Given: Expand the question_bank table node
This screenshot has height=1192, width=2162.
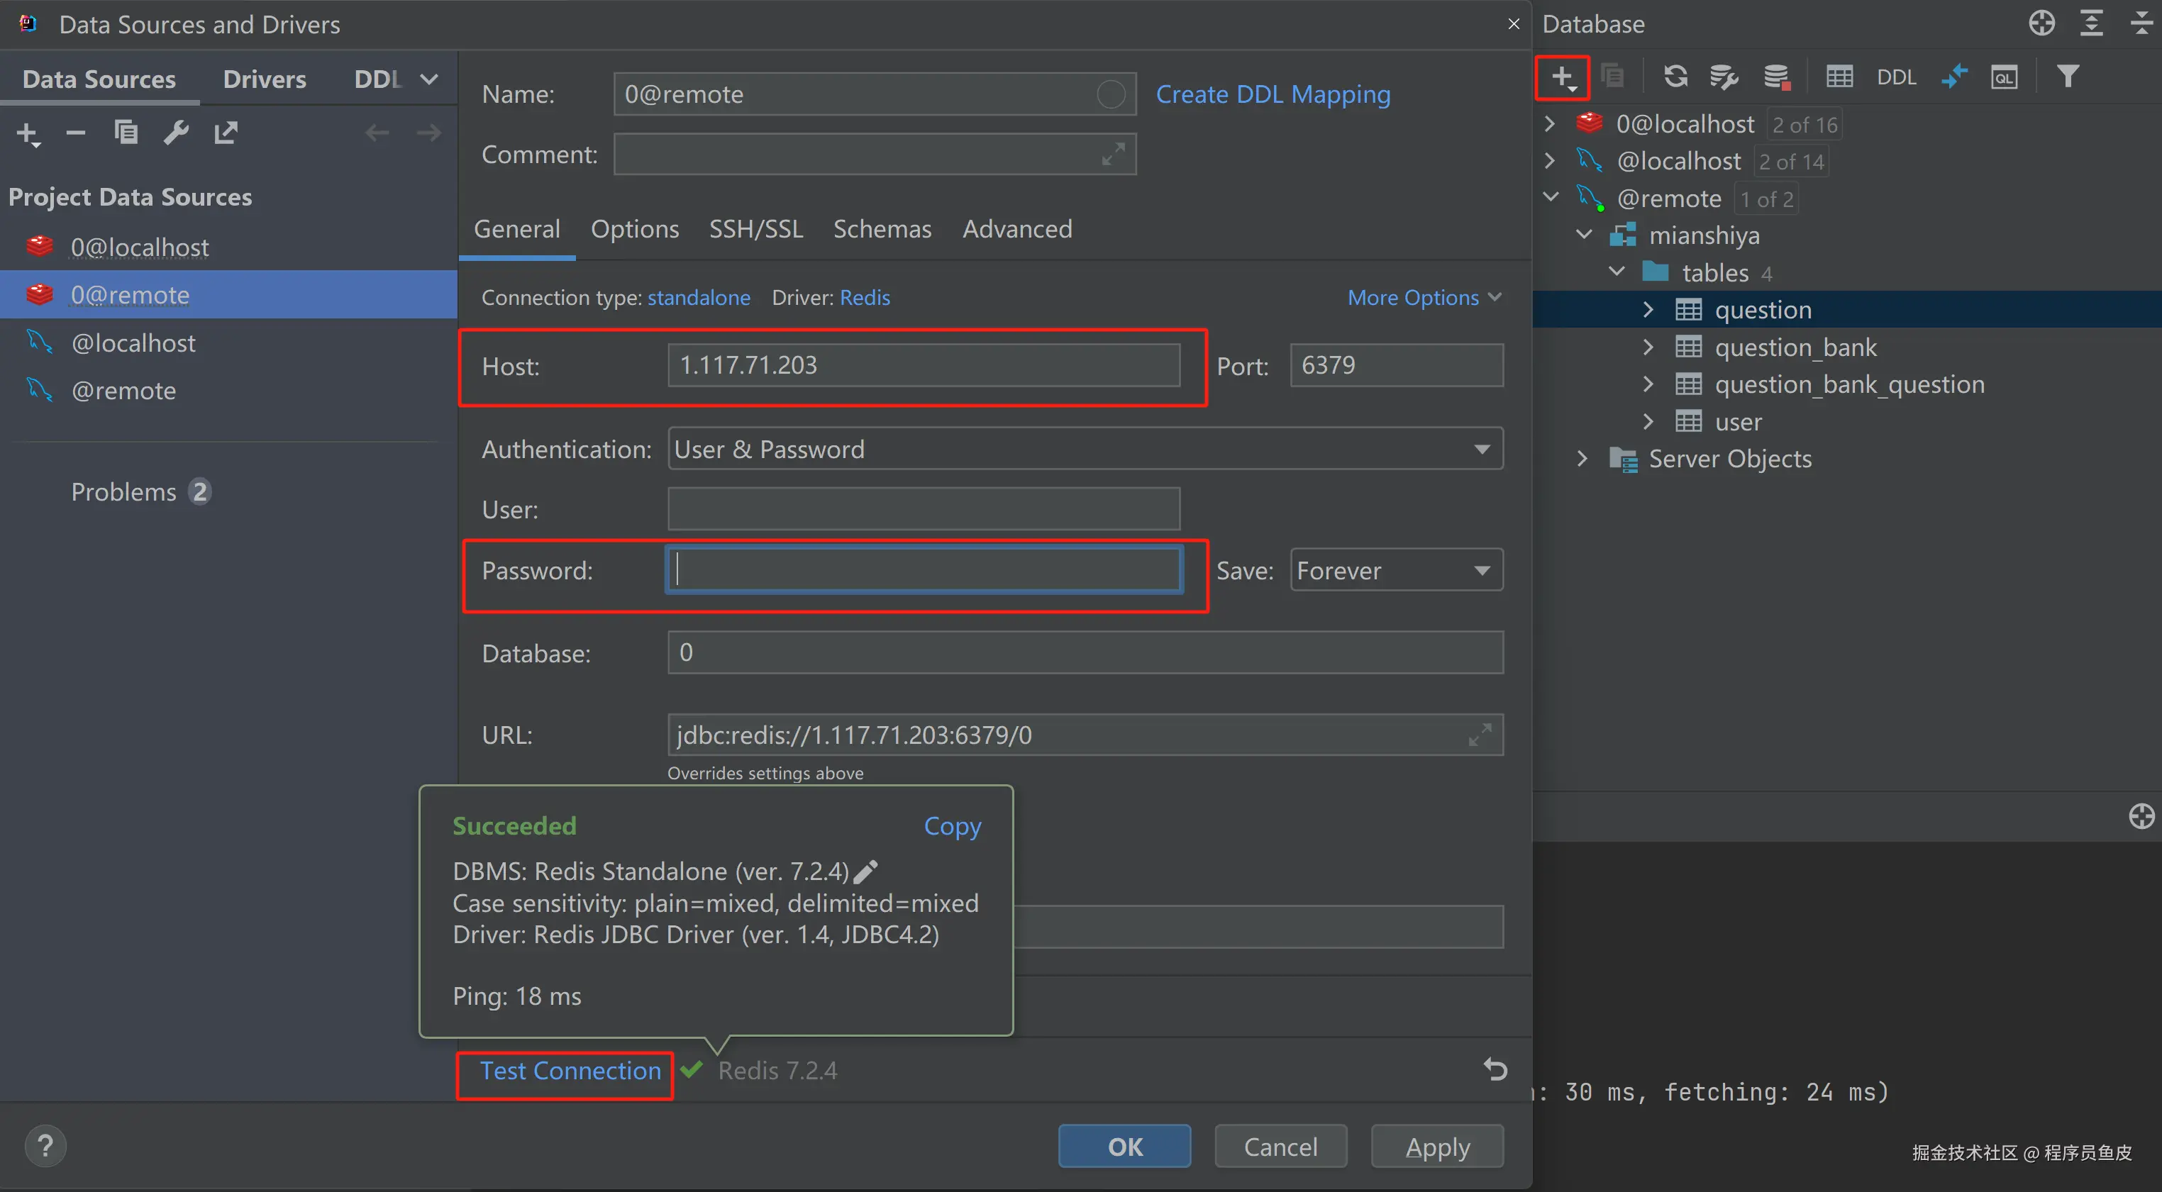Looking at the screenshot, I should (x=1648, y=347).
